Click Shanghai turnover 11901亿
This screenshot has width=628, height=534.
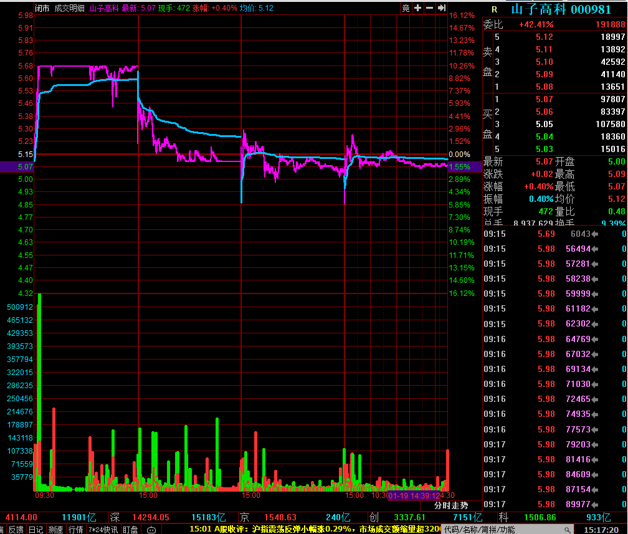tap(79, 517)
